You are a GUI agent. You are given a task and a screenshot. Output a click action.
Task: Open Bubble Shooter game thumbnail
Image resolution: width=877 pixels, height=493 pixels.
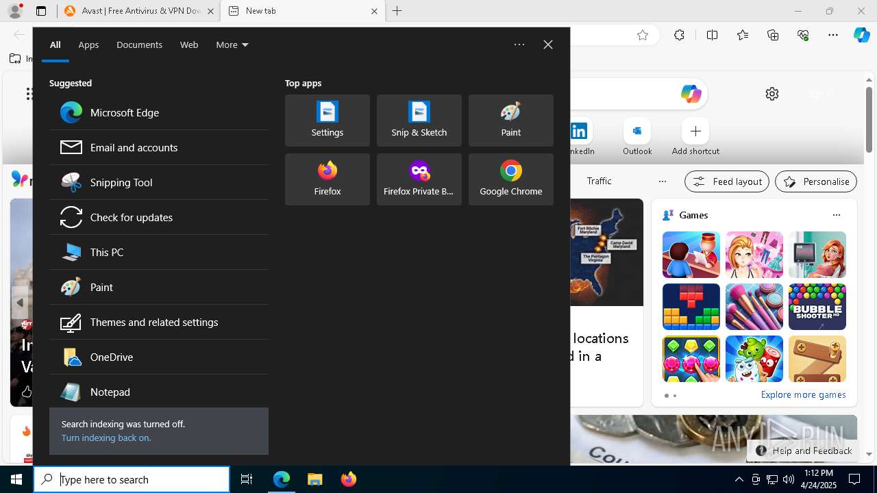[817, 307]
